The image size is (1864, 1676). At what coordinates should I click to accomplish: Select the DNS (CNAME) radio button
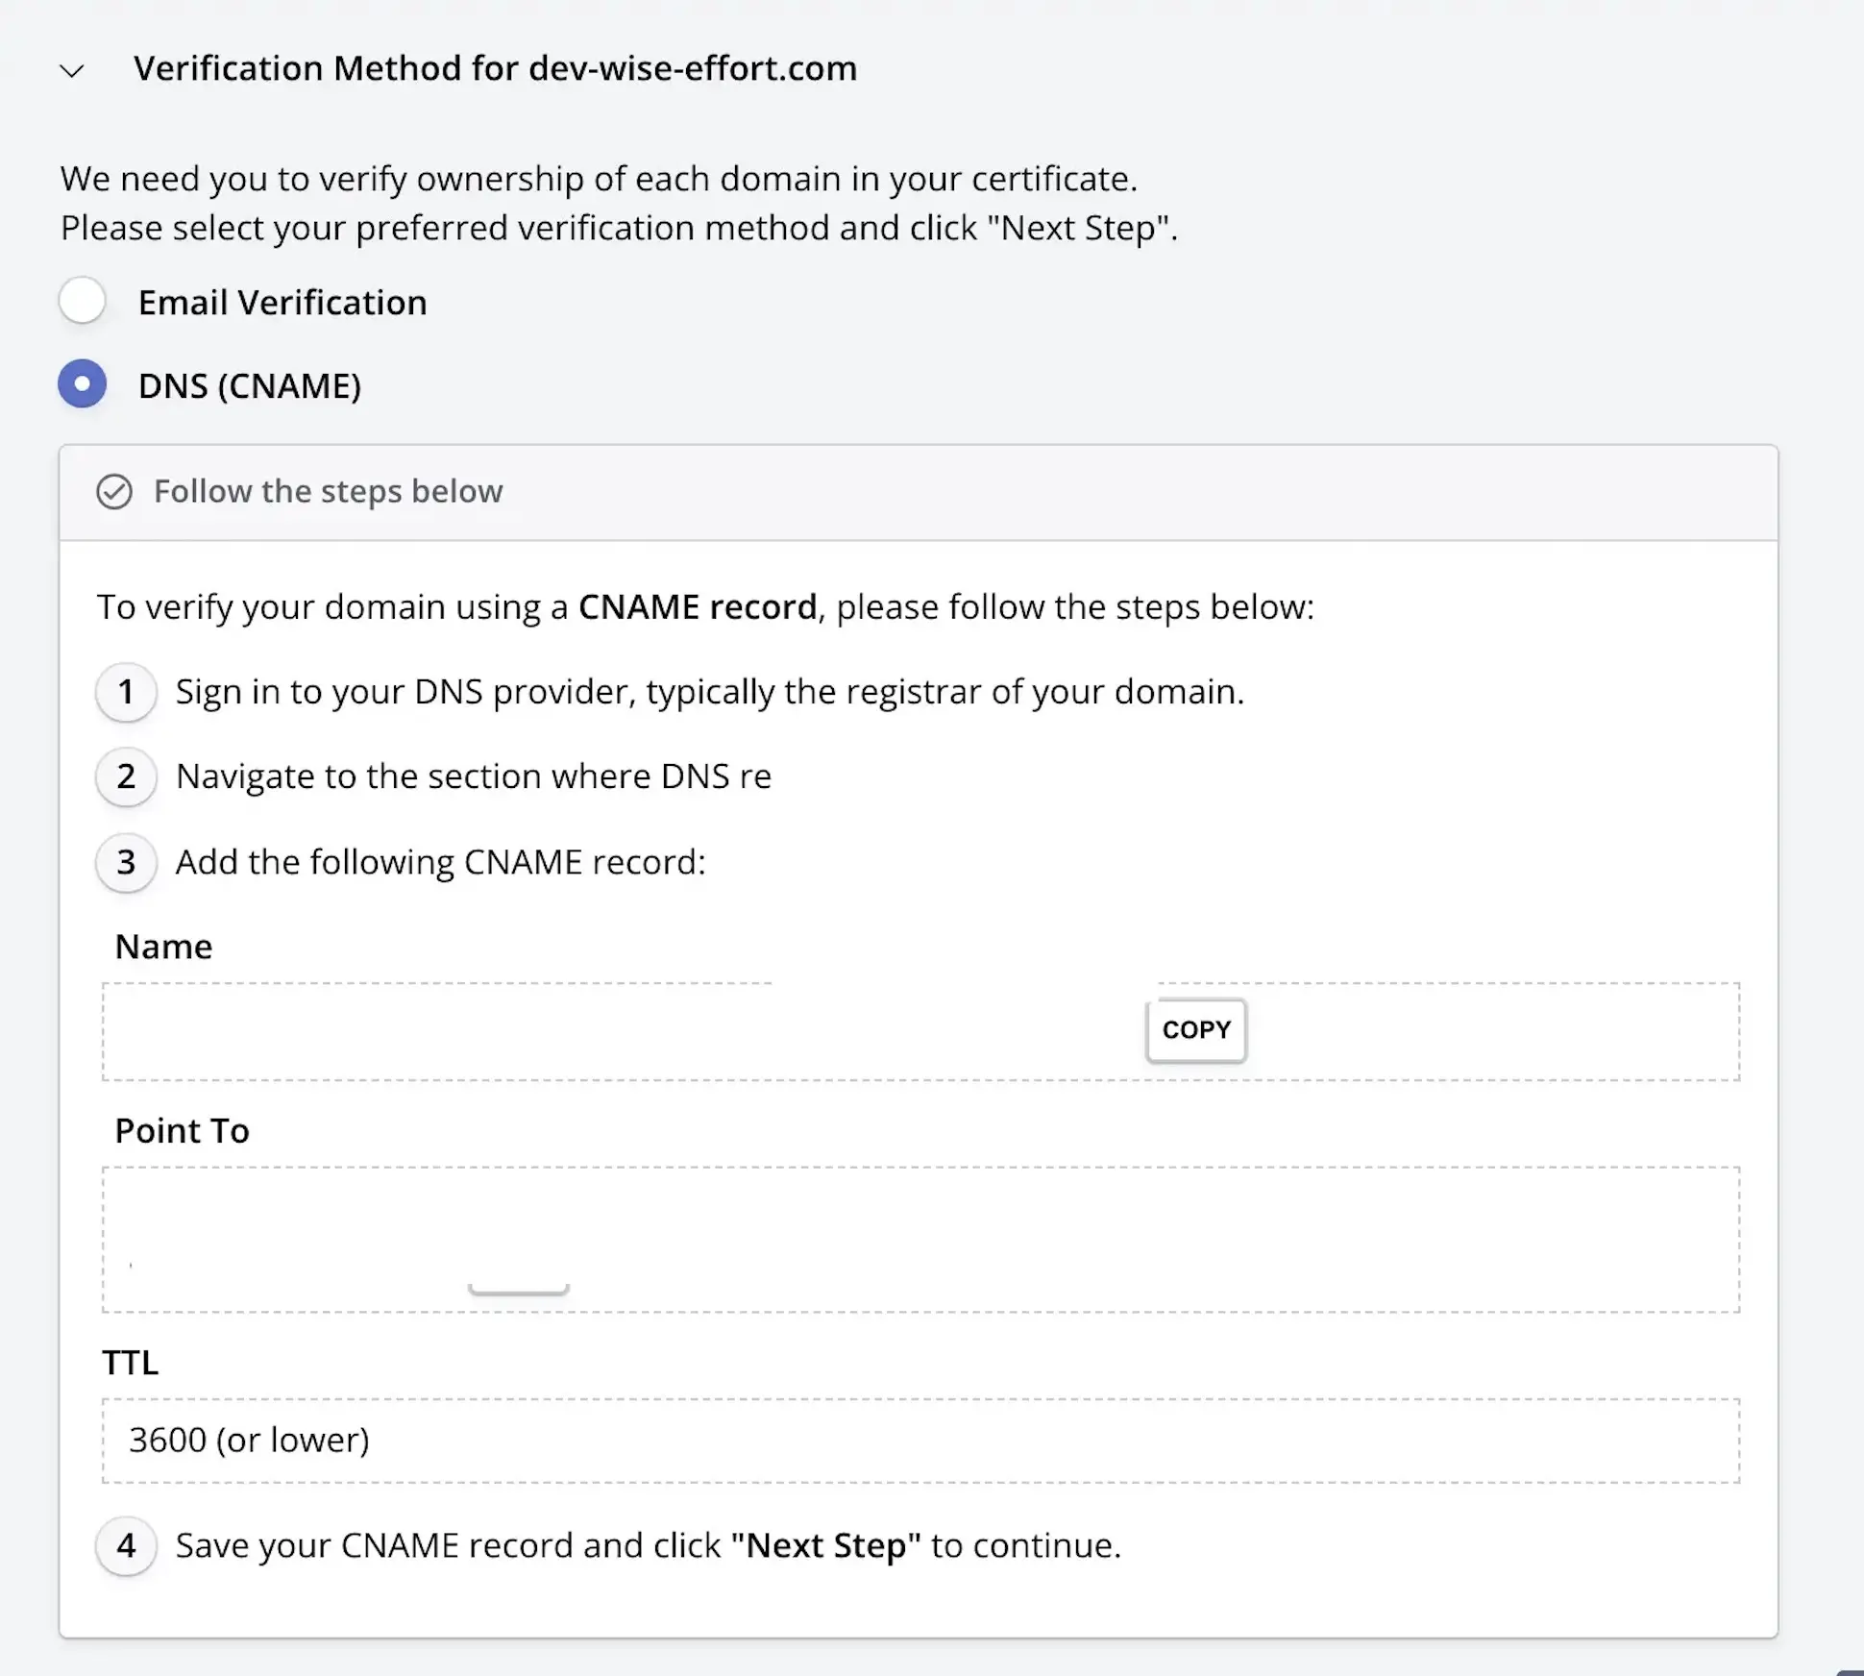(83, 384)
